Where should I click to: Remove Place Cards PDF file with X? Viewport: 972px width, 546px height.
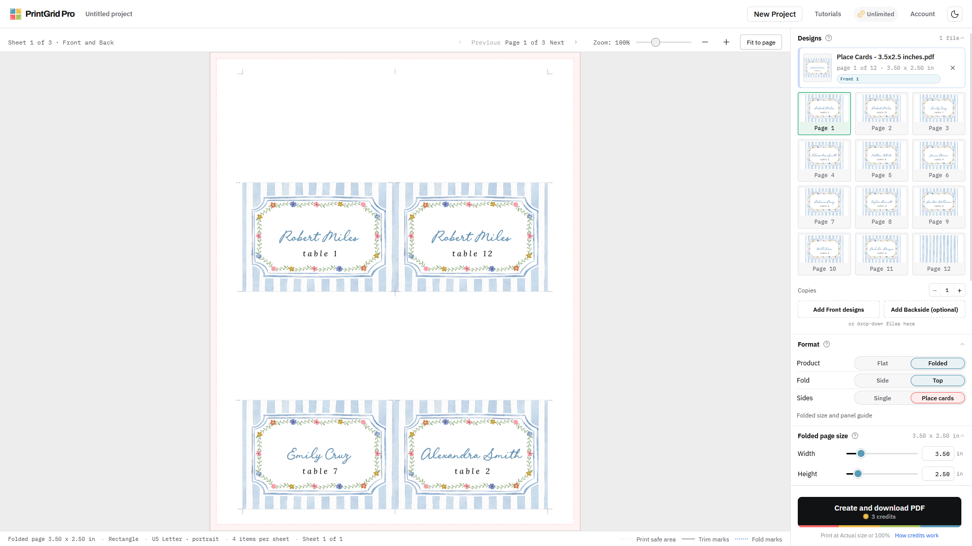click(x=953, y=68)
